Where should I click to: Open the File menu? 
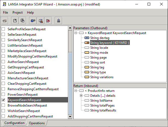point(5,13)
